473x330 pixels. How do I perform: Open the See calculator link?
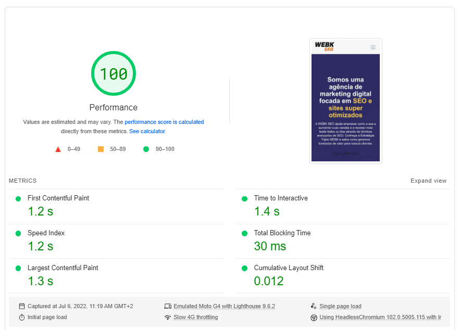[147, 131]
